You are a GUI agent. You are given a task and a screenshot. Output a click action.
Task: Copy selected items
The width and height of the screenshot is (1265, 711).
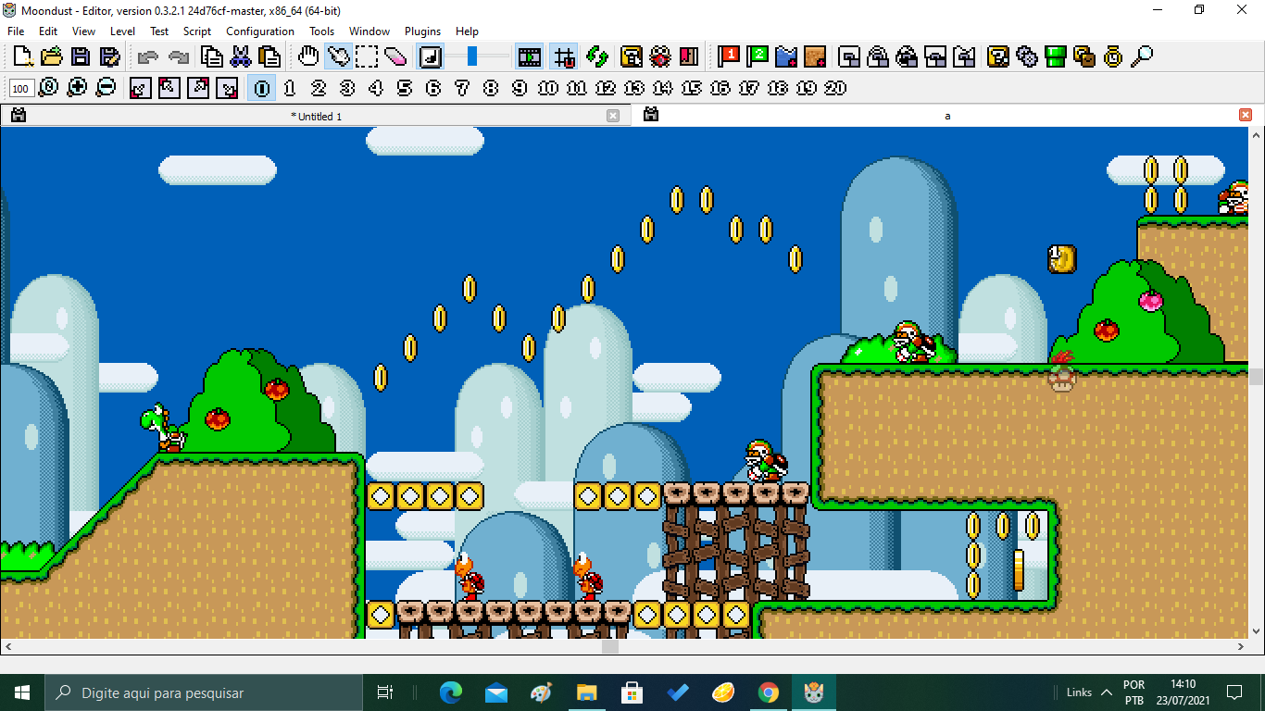point(212,56)
